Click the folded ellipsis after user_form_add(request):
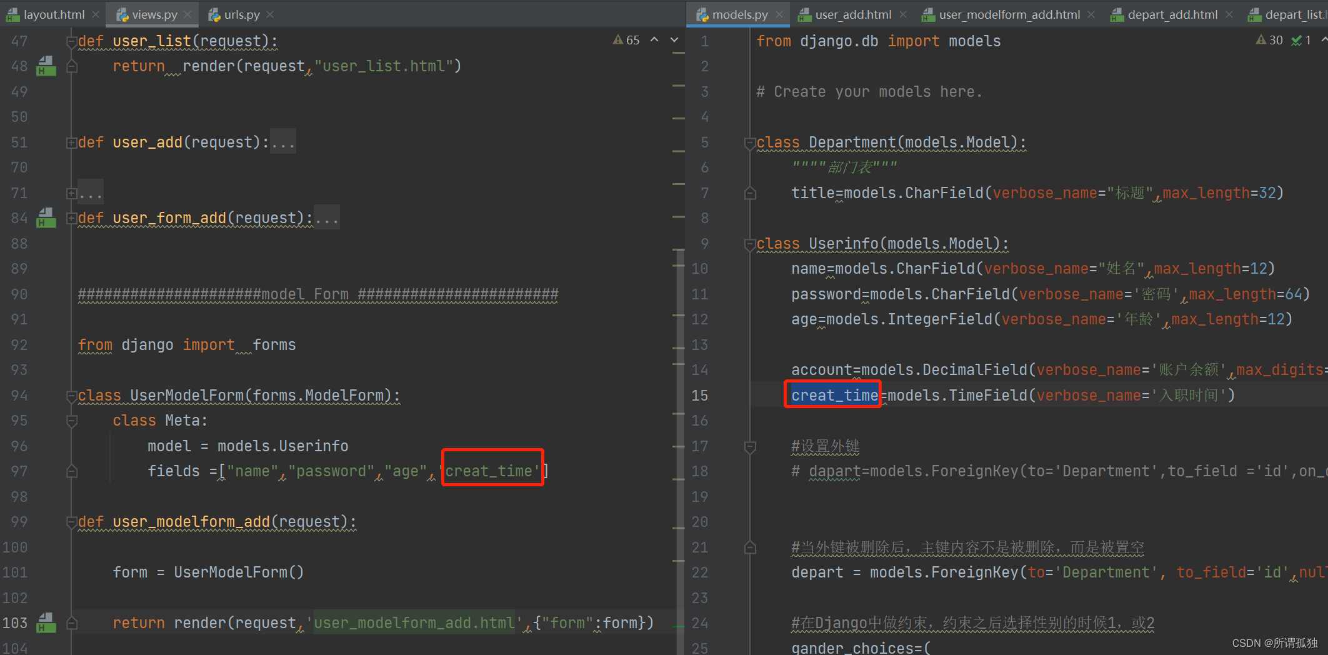1328x655 pixels. [x=327, y=218]
